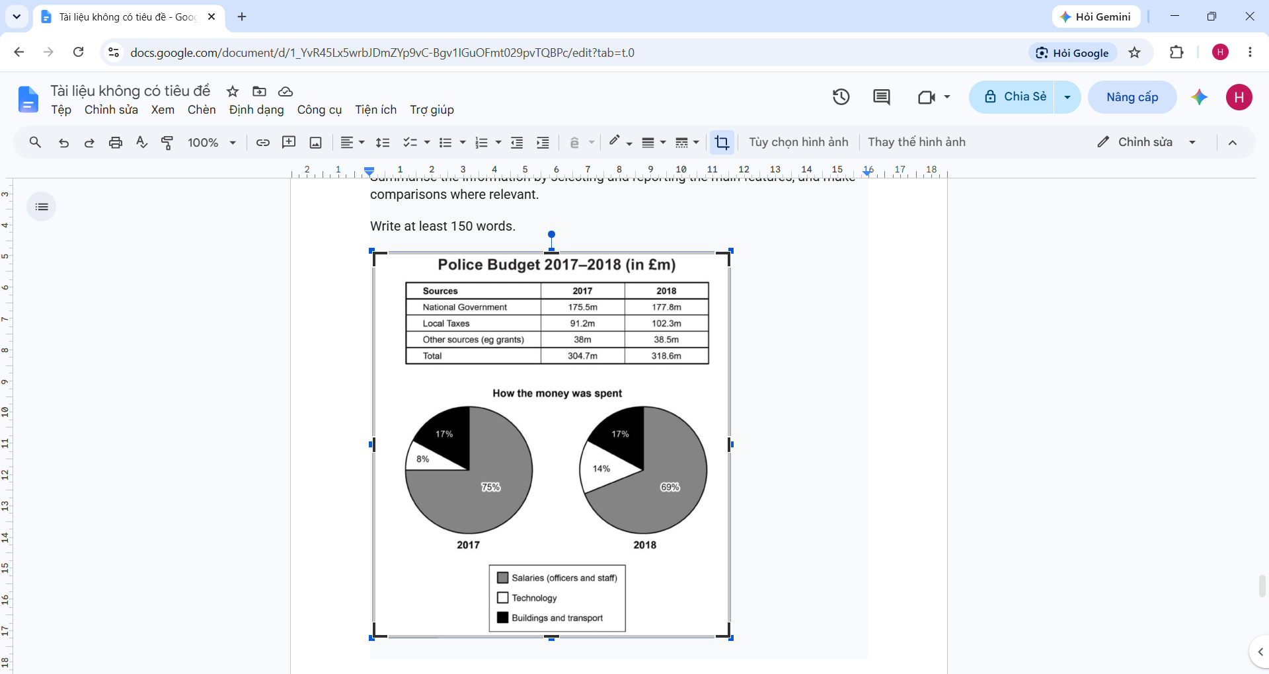Click the undo arrow icon
1269x674 pixels.
63,143
